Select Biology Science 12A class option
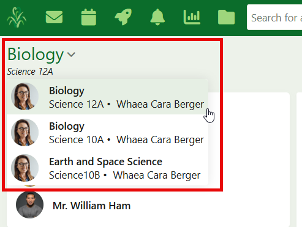Image resolution: width=302 pixels, height=227 pixels. pos(107,97)
